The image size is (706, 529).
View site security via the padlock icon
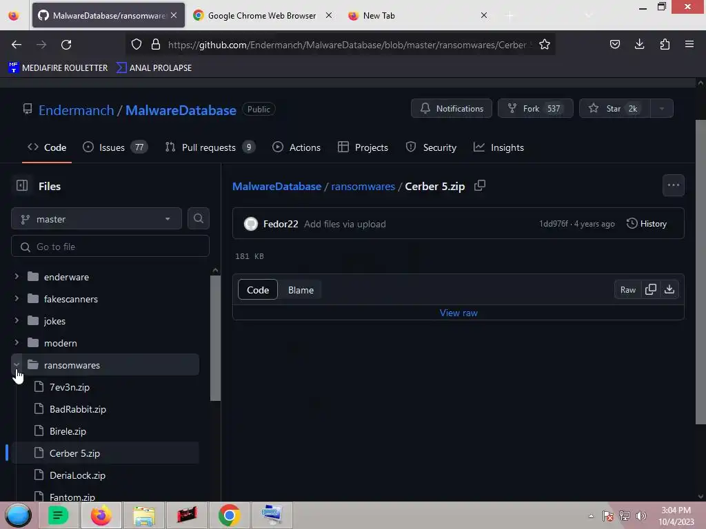(x=156, y=45)
